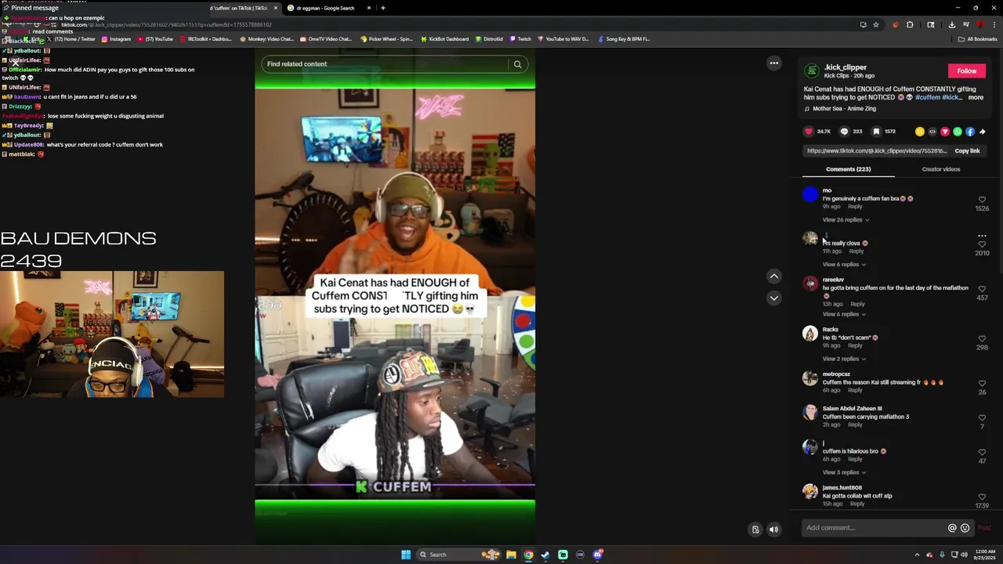Reply to mo's comment
Image resolution: width=1003 pixels, height=564 pixels.
click(x=855, y=207)
